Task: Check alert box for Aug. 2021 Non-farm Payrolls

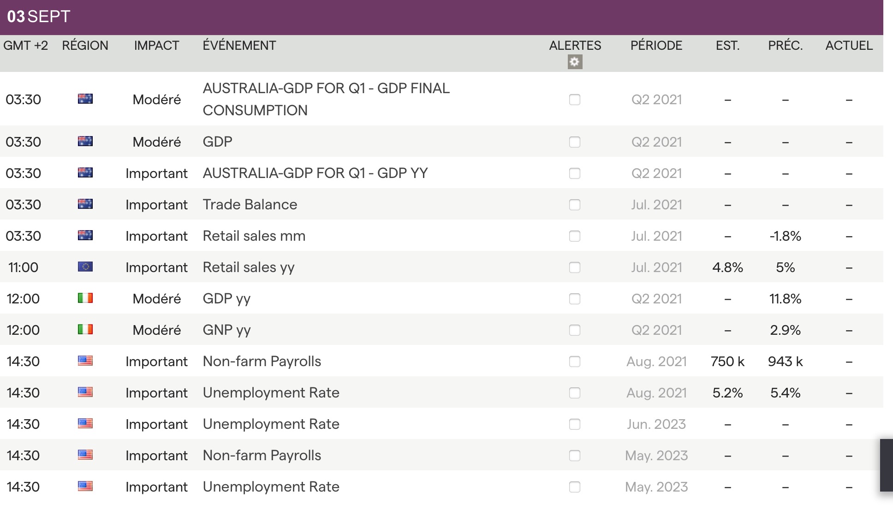Action: click(x=575, y=362)
